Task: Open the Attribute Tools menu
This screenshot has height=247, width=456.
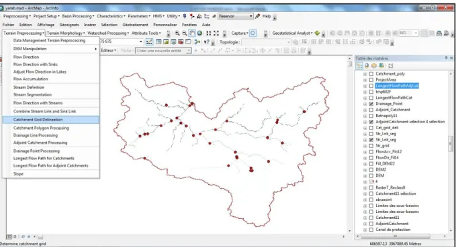Action: [146, 33]
